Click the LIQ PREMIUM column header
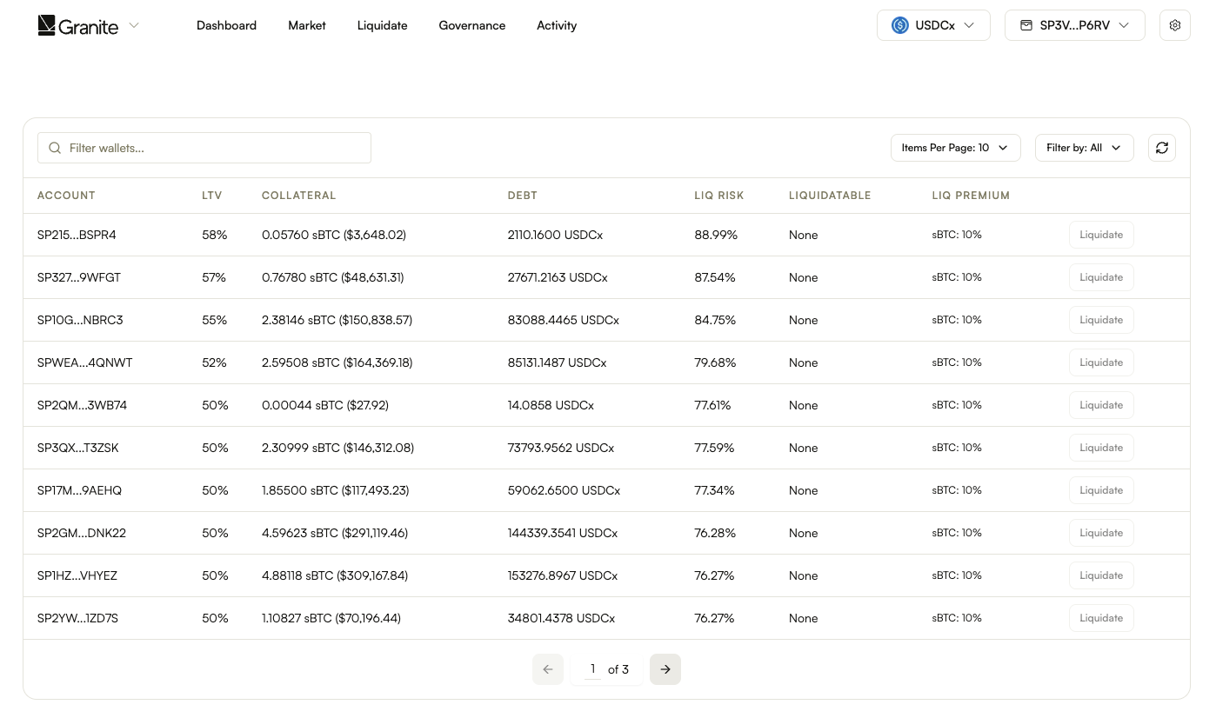This screenshot has height=718, width=1216. pos(971,196)
